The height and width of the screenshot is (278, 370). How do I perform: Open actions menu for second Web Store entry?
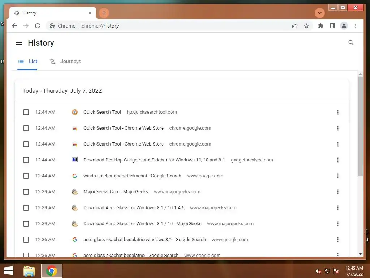coord(338,144)
